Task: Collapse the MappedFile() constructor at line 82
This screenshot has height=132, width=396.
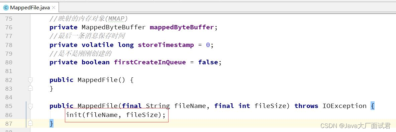Action: click(30, 80)
